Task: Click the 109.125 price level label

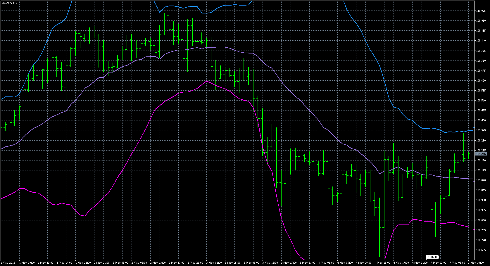Action: pyautogui.click(x=481, y=170)
